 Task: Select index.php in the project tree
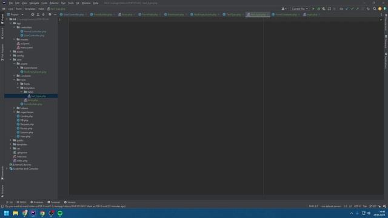pyautogui.click(x=22, y=160)
